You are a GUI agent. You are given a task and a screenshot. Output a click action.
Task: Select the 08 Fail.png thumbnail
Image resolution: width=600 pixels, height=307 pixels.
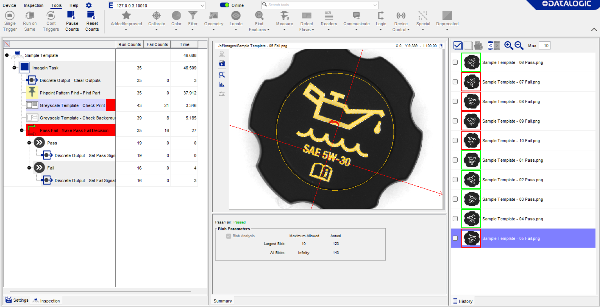tap(471, 102)
